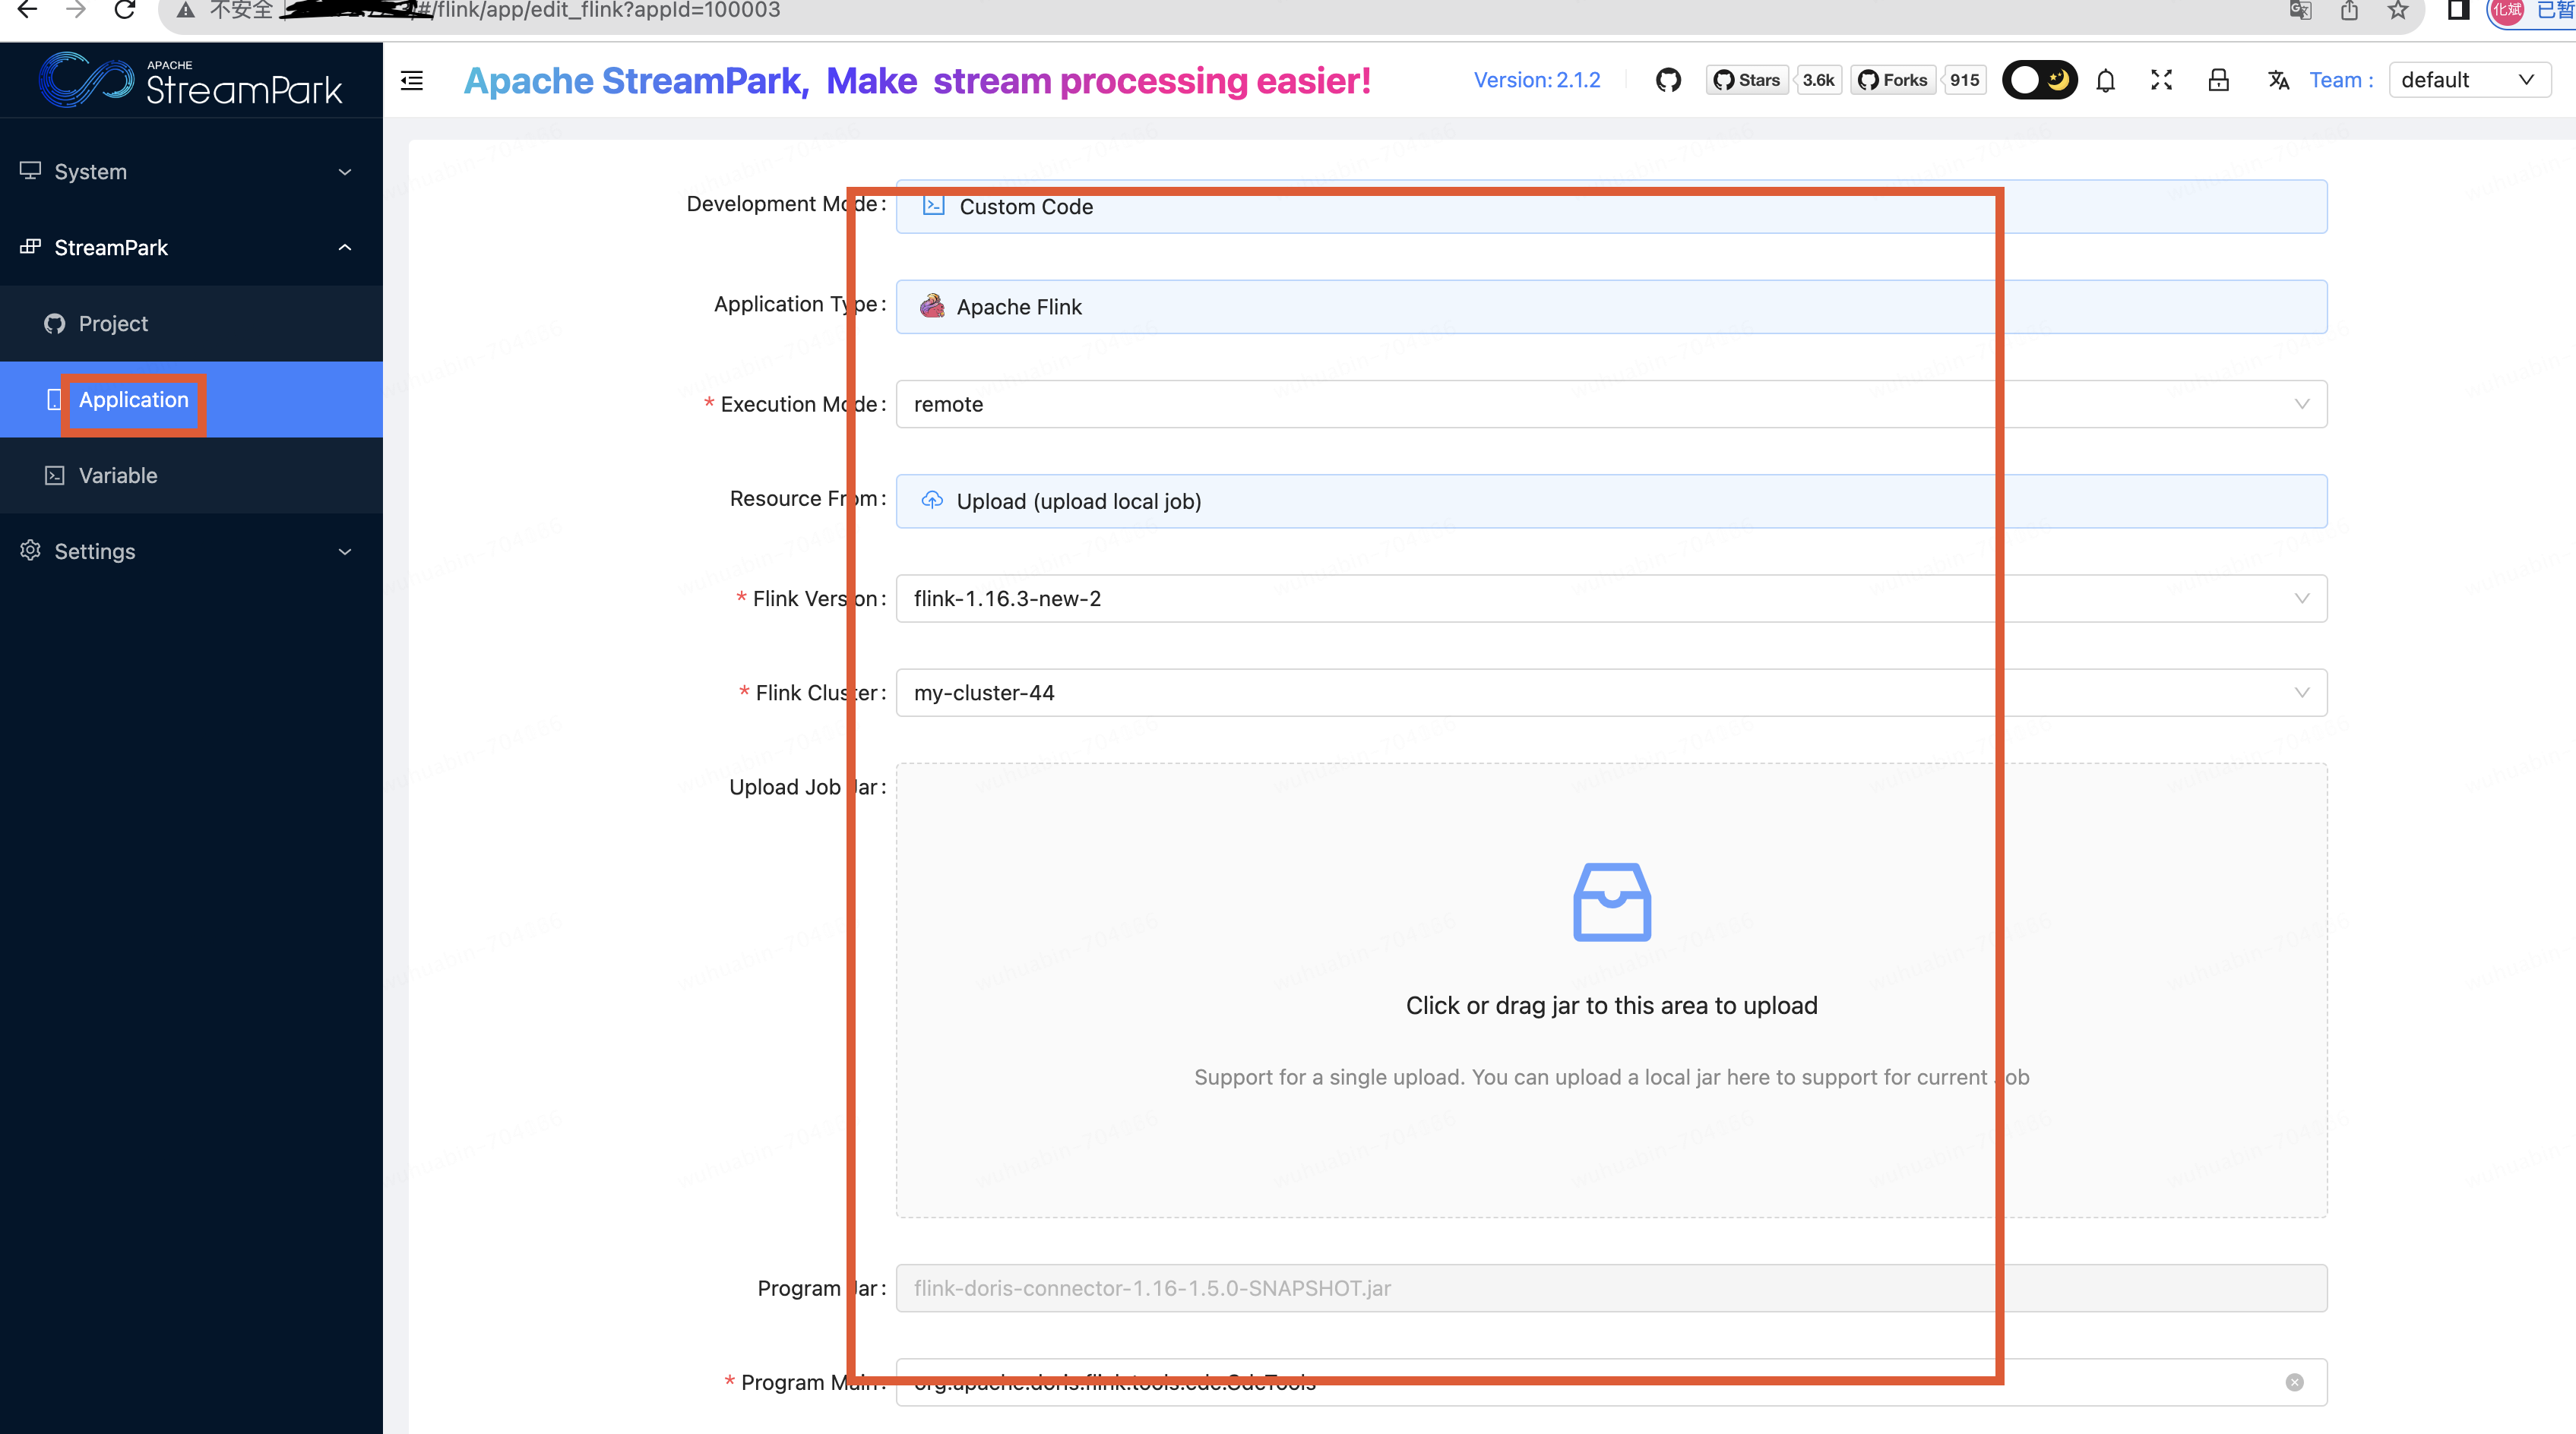Click the Program Jar input field

[1609, 1287]
